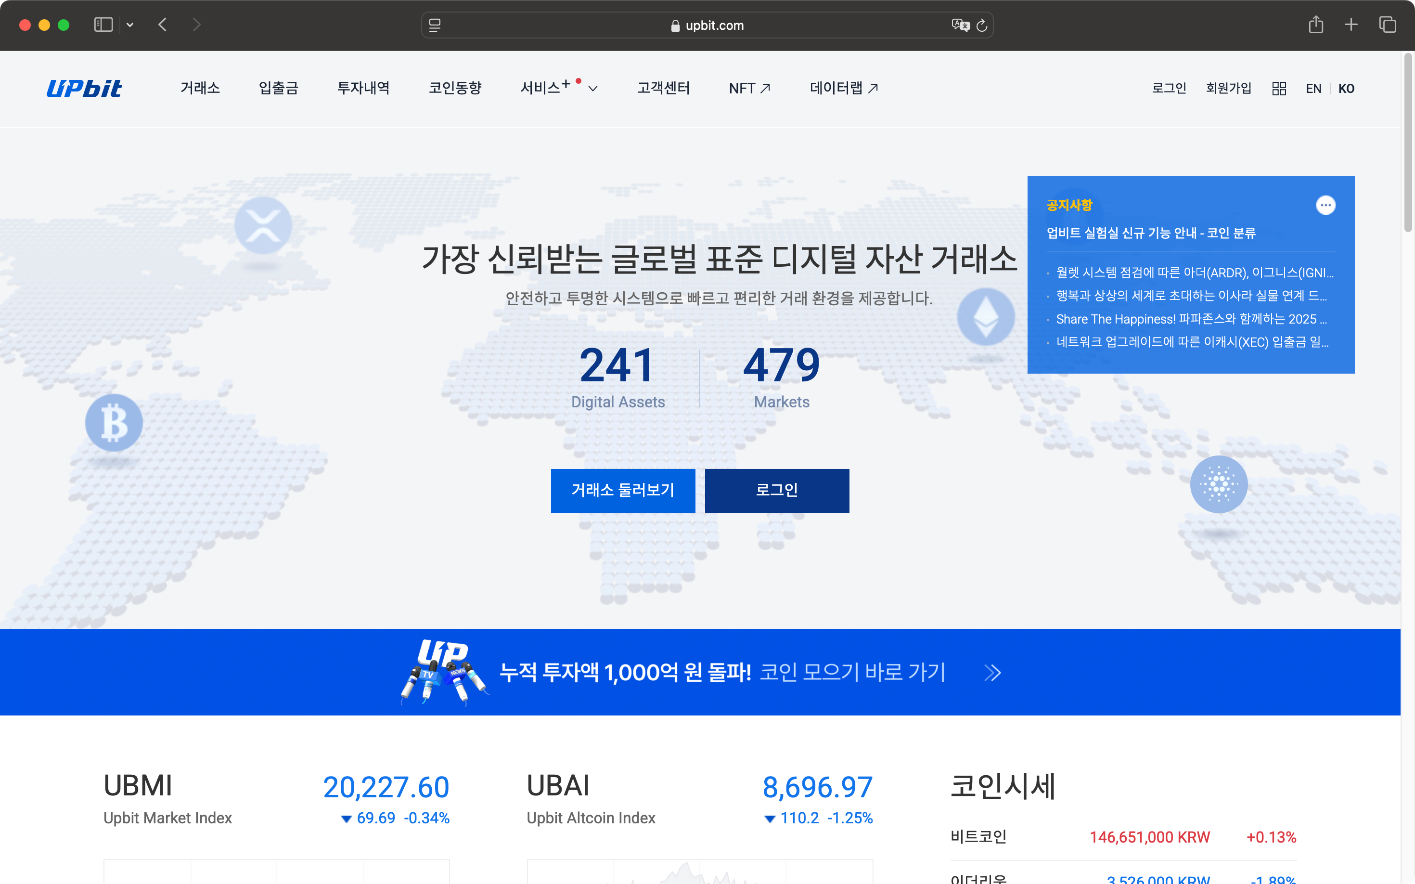The height and width of the screenshot is (884, 1415).
Task: Click 로그인 in the top header
Action: pos(1169,88)
